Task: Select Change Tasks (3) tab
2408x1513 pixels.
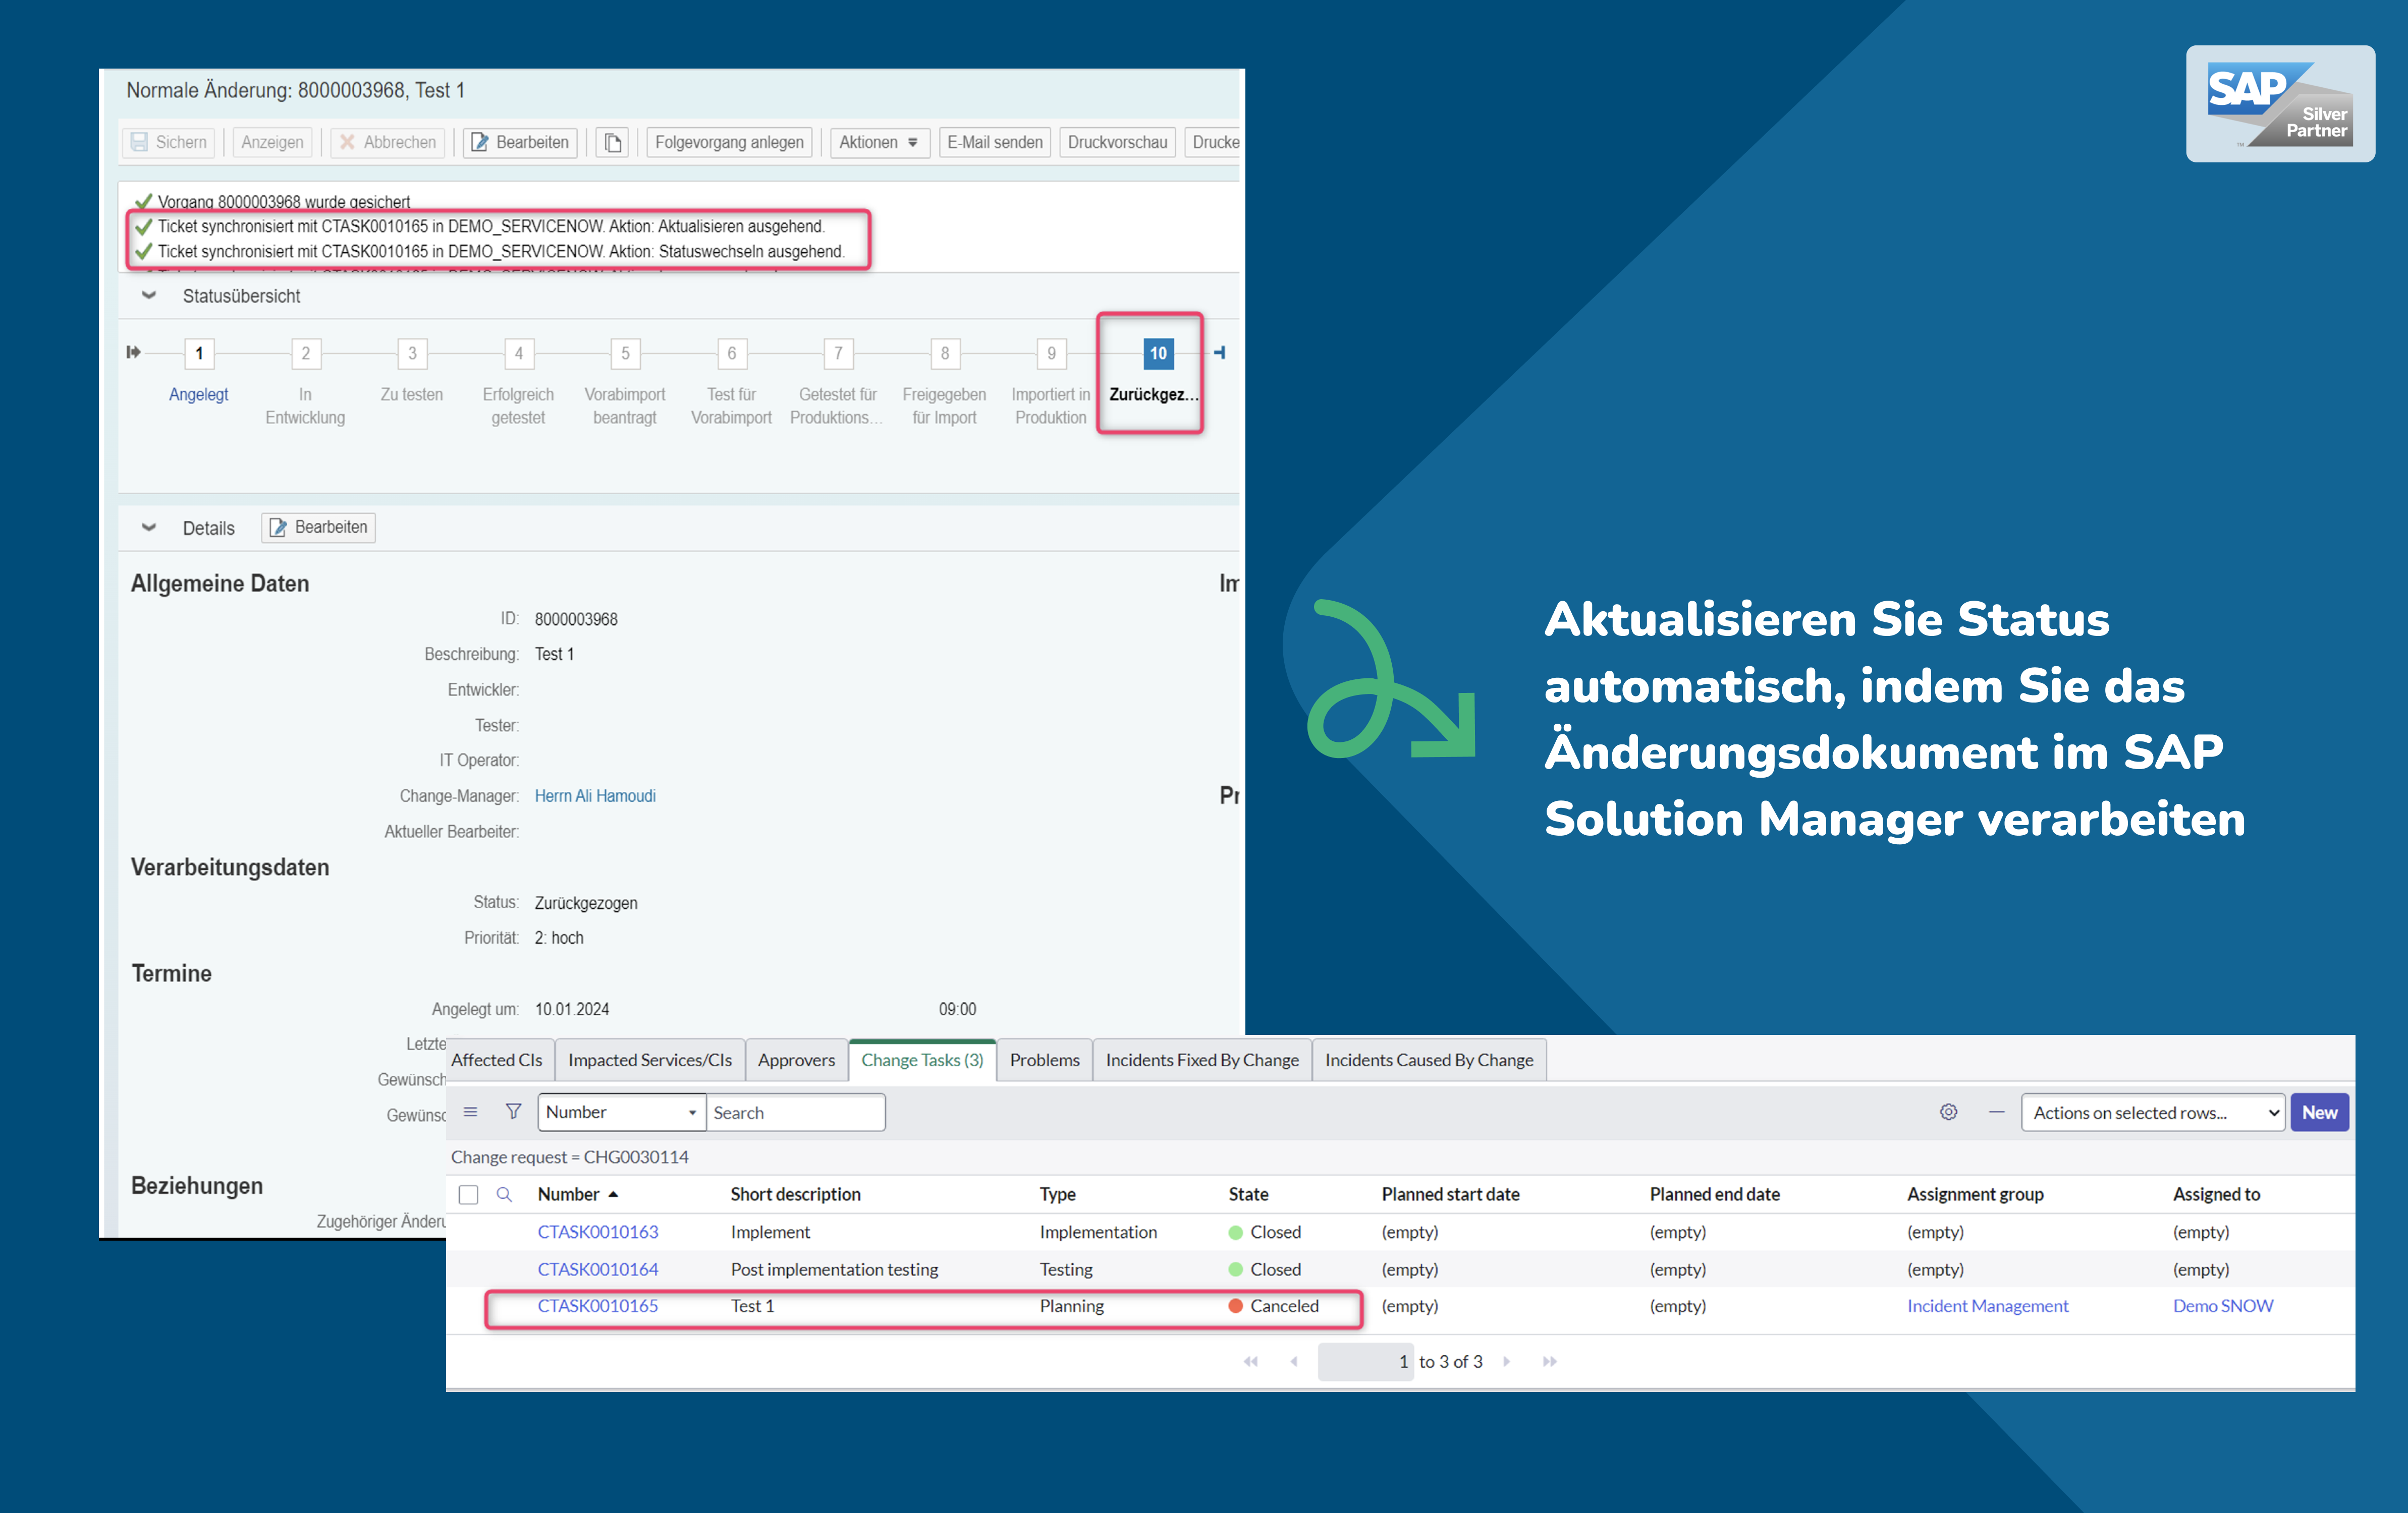Action: point(922,1060)
